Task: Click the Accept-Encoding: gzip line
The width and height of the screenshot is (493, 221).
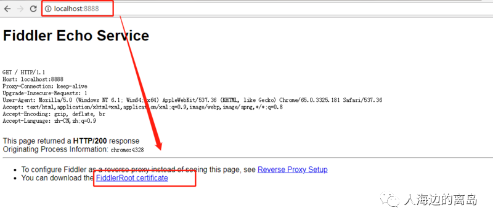Action: tap(54, 114)
